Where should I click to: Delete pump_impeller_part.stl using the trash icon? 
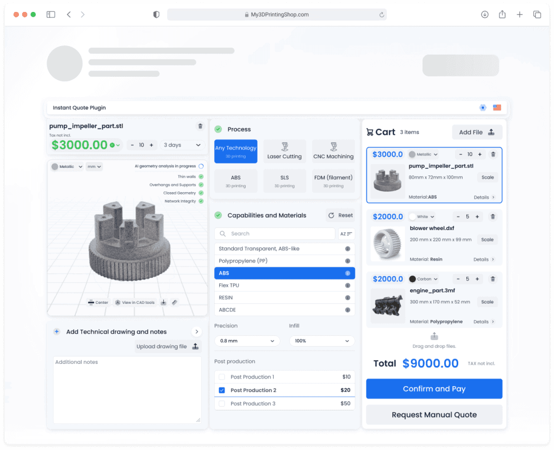point(200,126)
